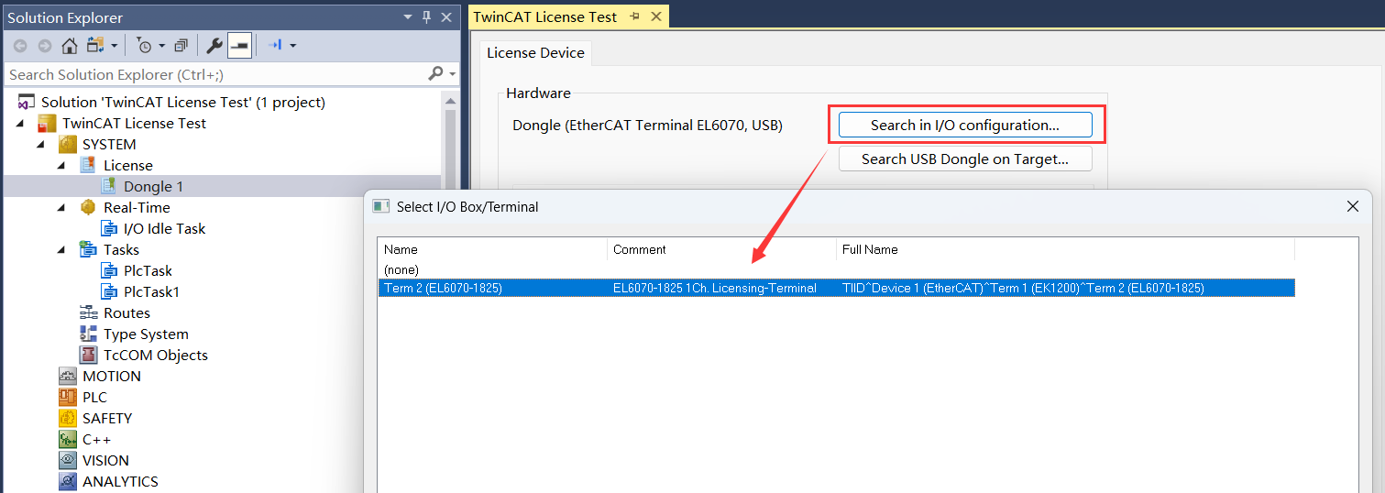The image size is (1385, 493).
Task: Select the Term 2 (EL6070-1825) row
Action: 836,288
